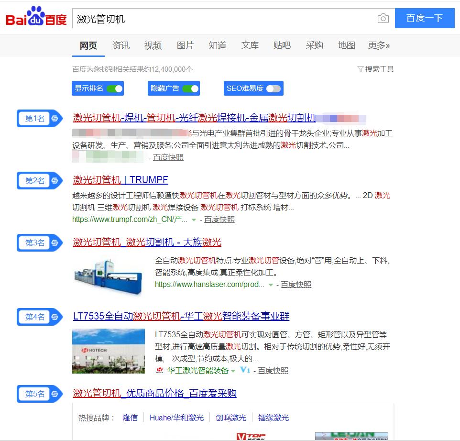Click the search tools filter icon
This screenshot has height=441, width=460.
[360, 69]
